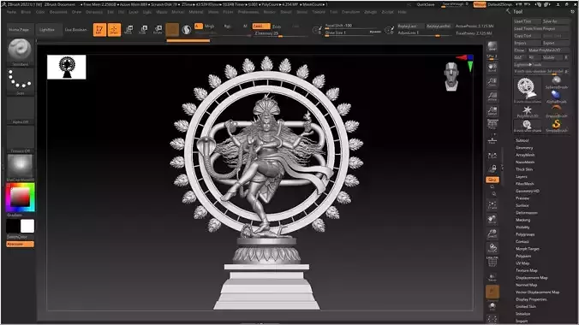579x325 pixels.
Task: Expand the Layers sub-palette
Action: [x=522, y=176]
